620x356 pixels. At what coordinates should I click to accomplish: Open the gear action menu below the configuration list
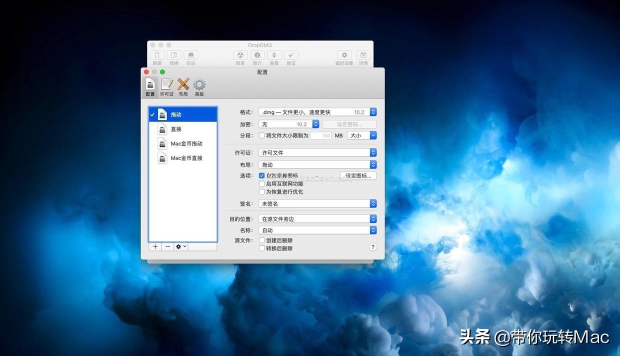click(x=180, y=246)
